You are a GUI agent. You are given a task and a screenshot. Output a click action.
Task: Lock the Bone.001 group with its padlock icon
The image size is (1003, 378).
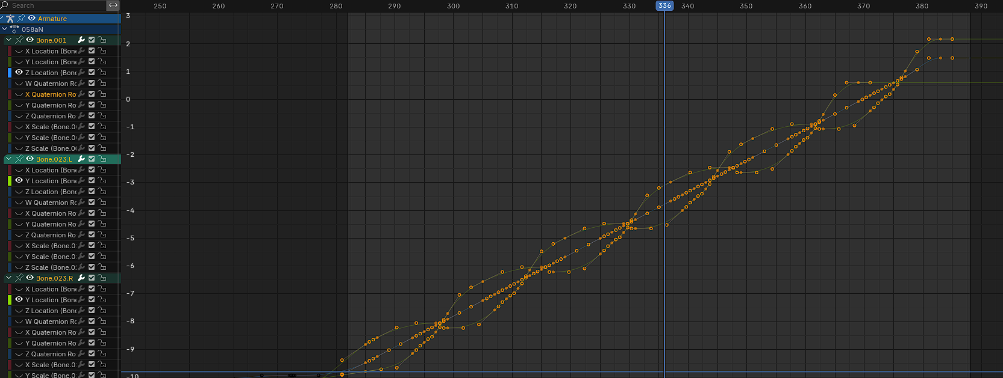[x=102, y=40]
